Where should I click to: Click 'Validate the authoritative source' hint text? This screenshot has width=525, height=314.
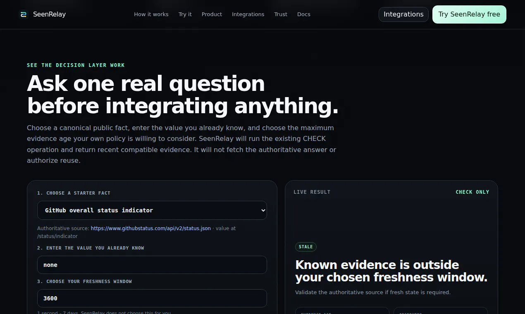pos(373,292)
